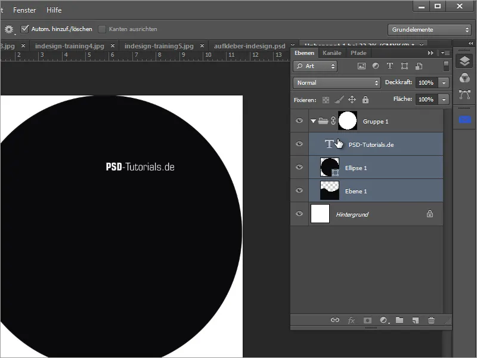Enable the Kanten ausrichten checkbox

coord(102,29)
